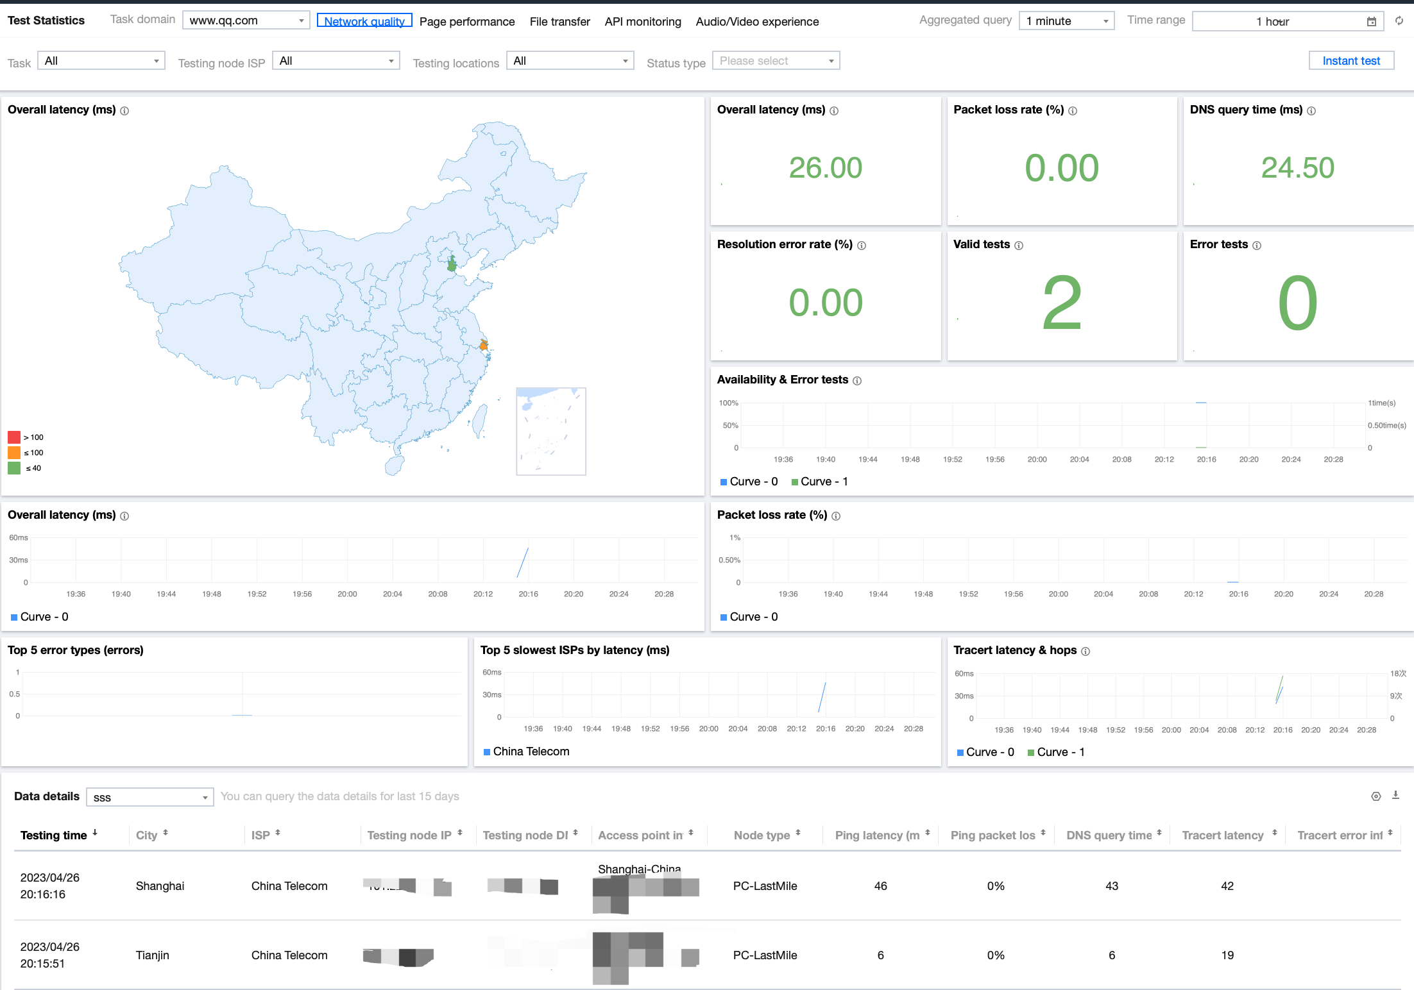This screenshot has width=1414, height=990.
Task: Click the refresh icon beside Time range
Action: coord(1399,21)
